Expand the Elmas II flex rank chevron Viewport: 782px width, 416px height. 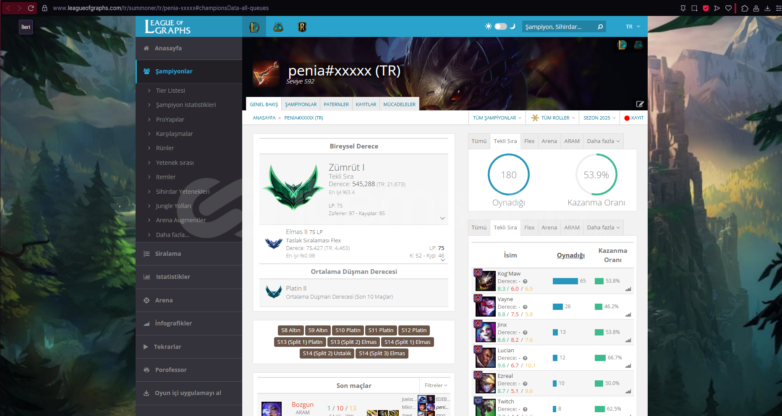(x=442, y=260)
